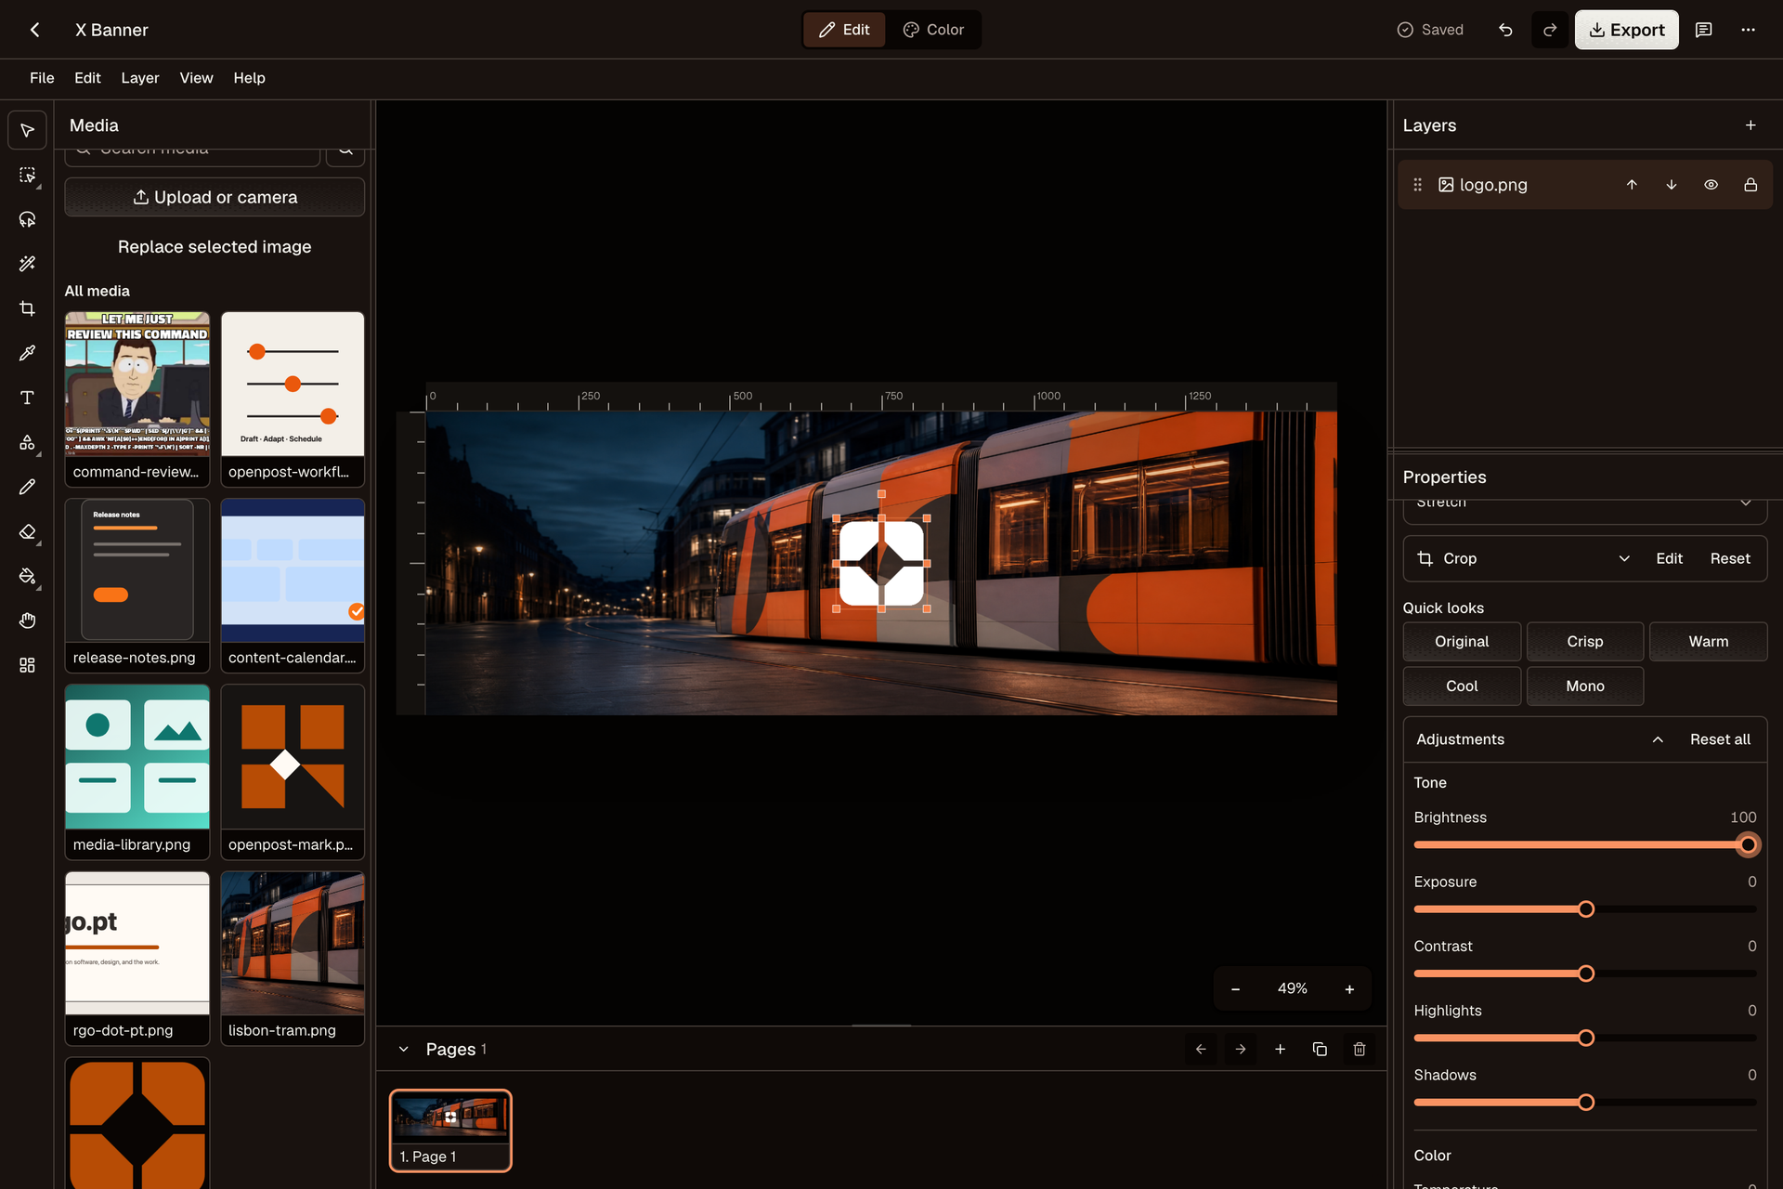Select the logo.png layer row
Screen dimensions: 1783x1189
(1585, 185)
